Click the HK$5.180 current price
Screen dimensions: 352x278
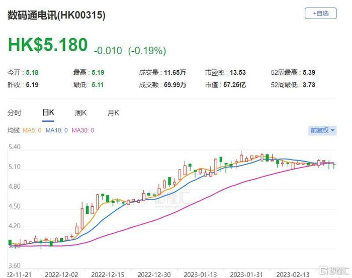coord(48,45)
